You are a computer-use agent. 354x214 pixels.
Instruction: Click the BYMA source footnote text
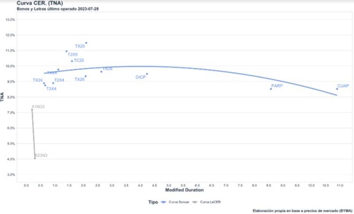click(301, 210)
